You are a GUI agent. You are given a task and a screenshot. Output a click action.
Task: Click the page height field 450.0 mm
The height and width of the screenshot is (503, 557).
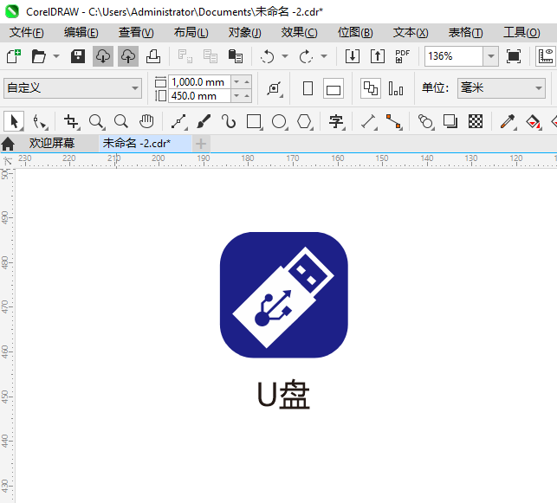[199, 96]
